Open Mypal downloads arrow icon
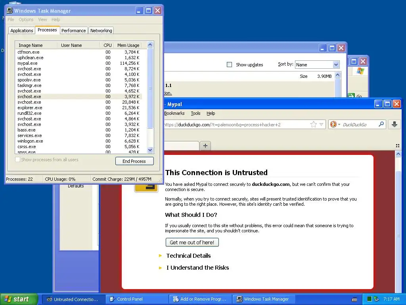The width and height of the screenshot is (406, 305). [x=395, y=124]
